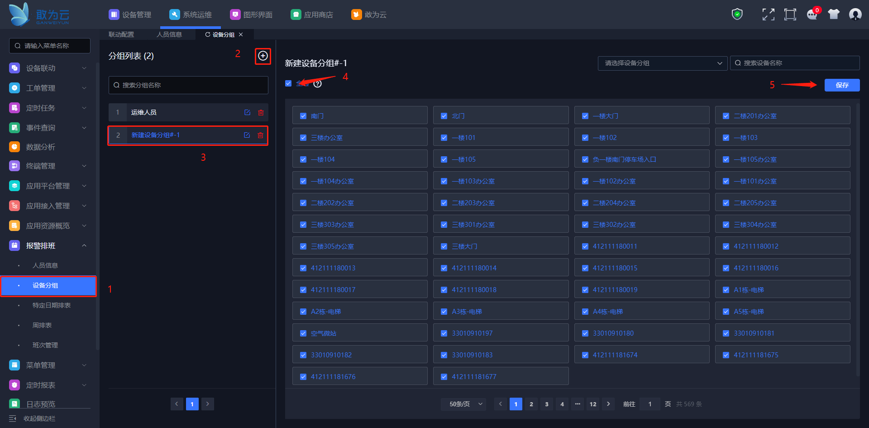Open the 50条/页 page size dropdown
869x428 pixels.
pos(463,404)
